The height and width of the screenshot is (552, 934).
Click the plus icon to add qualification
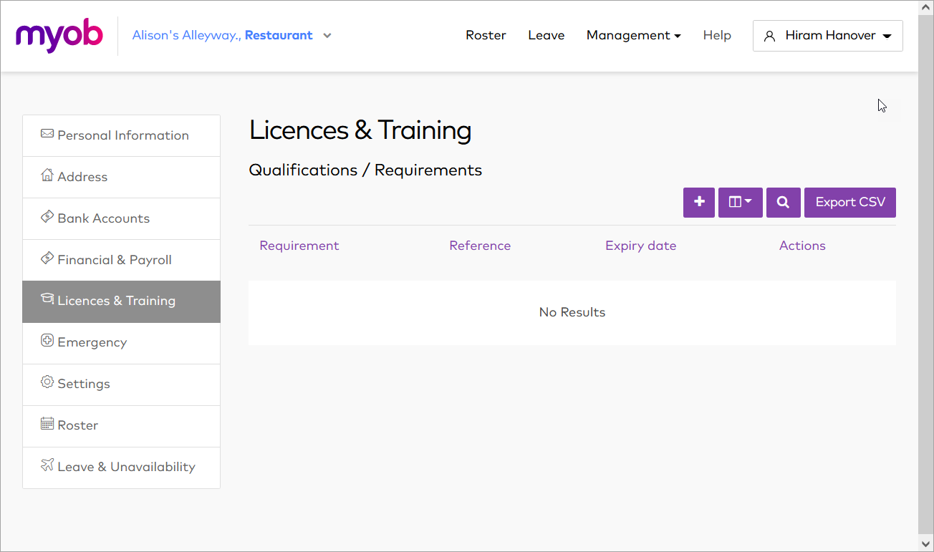click(x=699, y=203)
